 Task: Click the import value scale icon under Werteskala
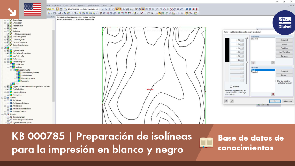pos(253,63)
